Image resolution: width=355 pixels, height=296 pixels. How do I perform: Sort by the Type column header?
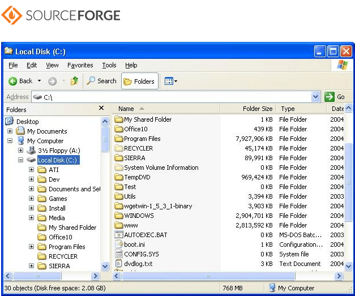(x=301, y=109)
